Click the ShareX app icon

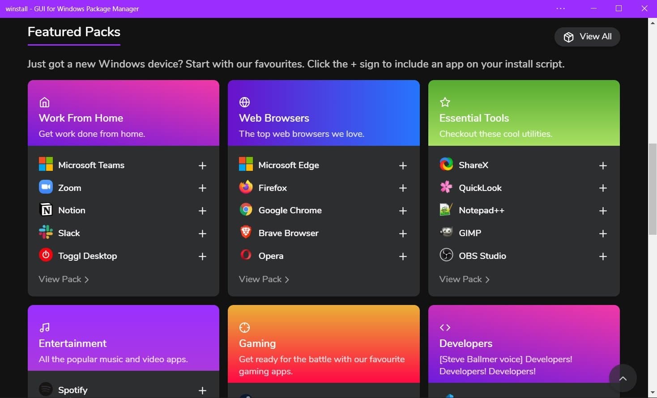(x=446, y=164)
